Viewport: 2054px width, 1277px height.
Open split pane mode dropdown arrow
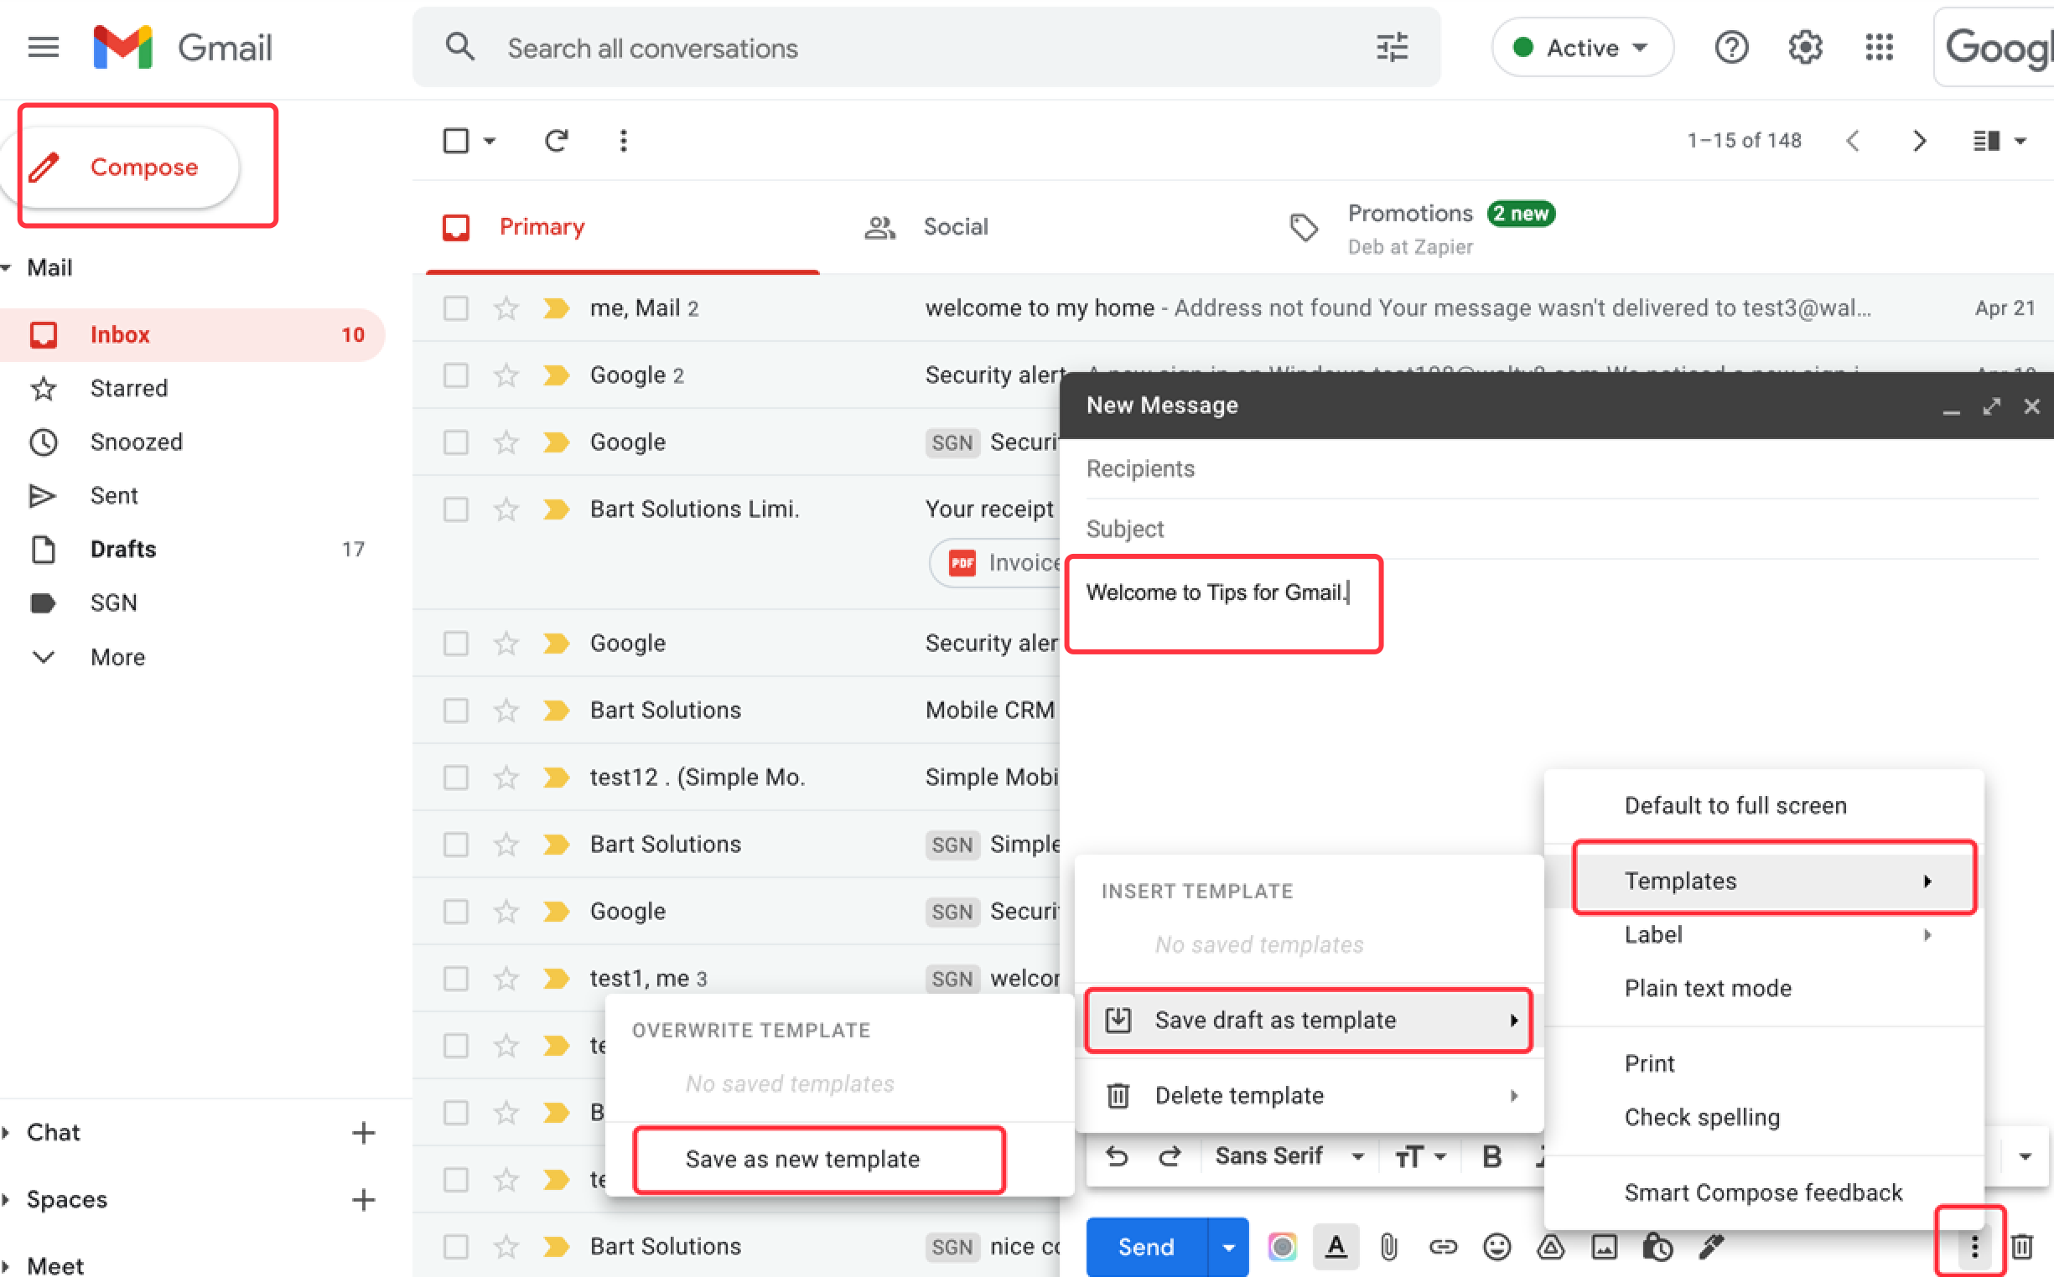(x=2020, y=141)
